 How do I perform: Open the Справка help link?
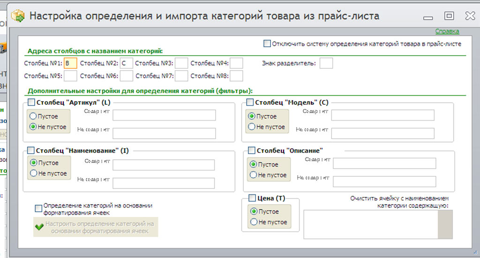tap(447, 31)
